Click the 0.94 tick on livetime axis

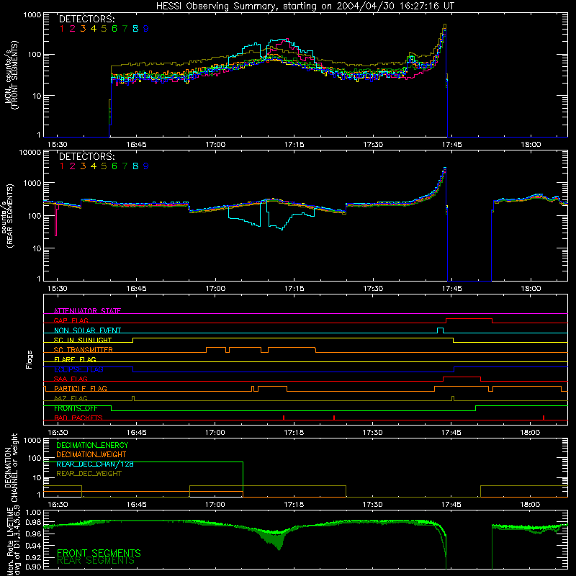point(34,545)
